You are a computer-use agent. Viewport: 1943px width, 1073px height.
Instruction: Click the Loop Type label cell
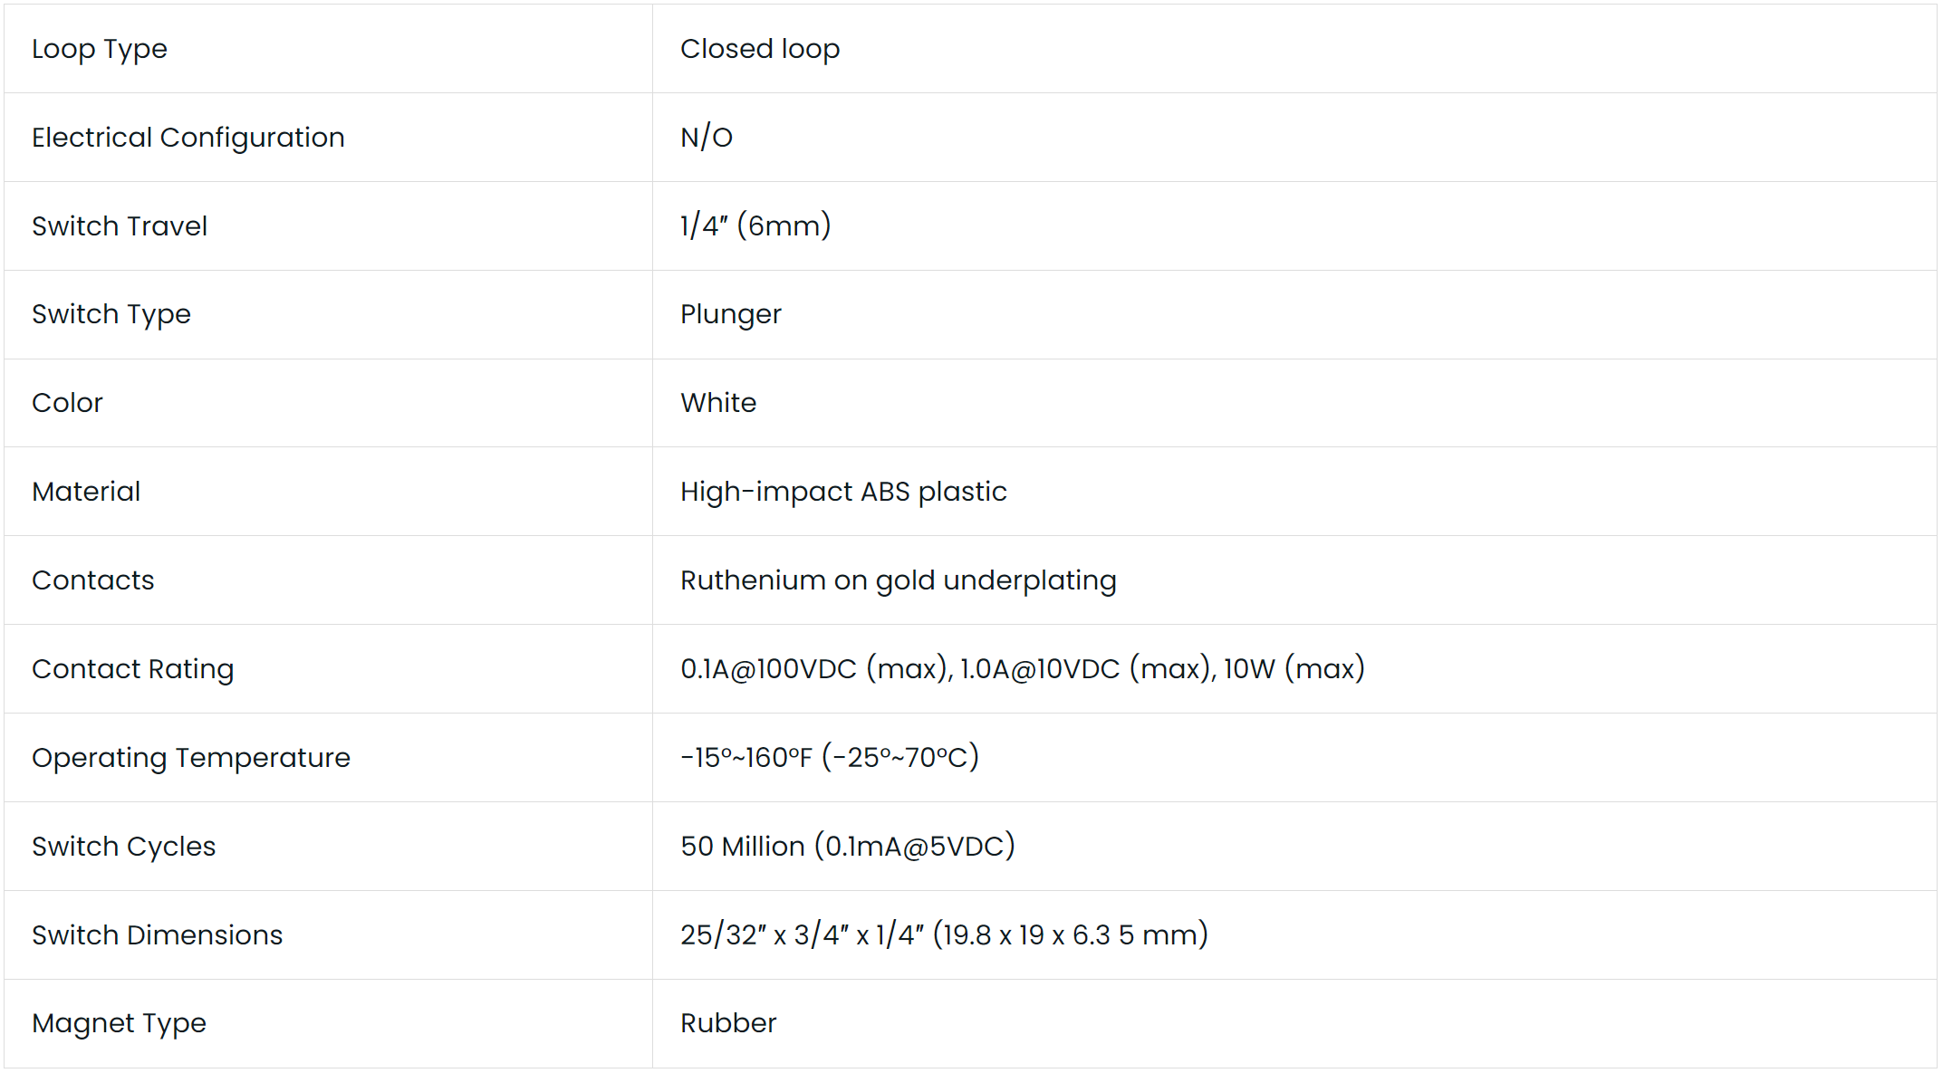coord(100,49)
